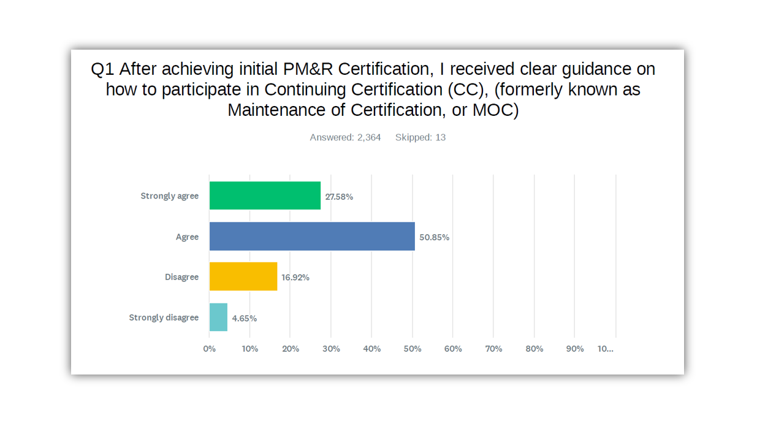Click the 'Strongly agree' category label
This screenshot has height=426, width=757.
coord(169,196)
